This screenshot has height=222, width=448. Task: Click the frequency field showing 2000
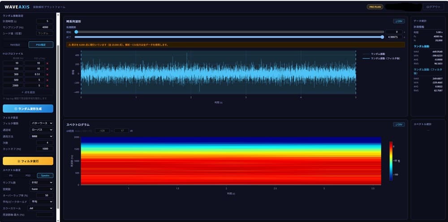[x=13, y=85]
